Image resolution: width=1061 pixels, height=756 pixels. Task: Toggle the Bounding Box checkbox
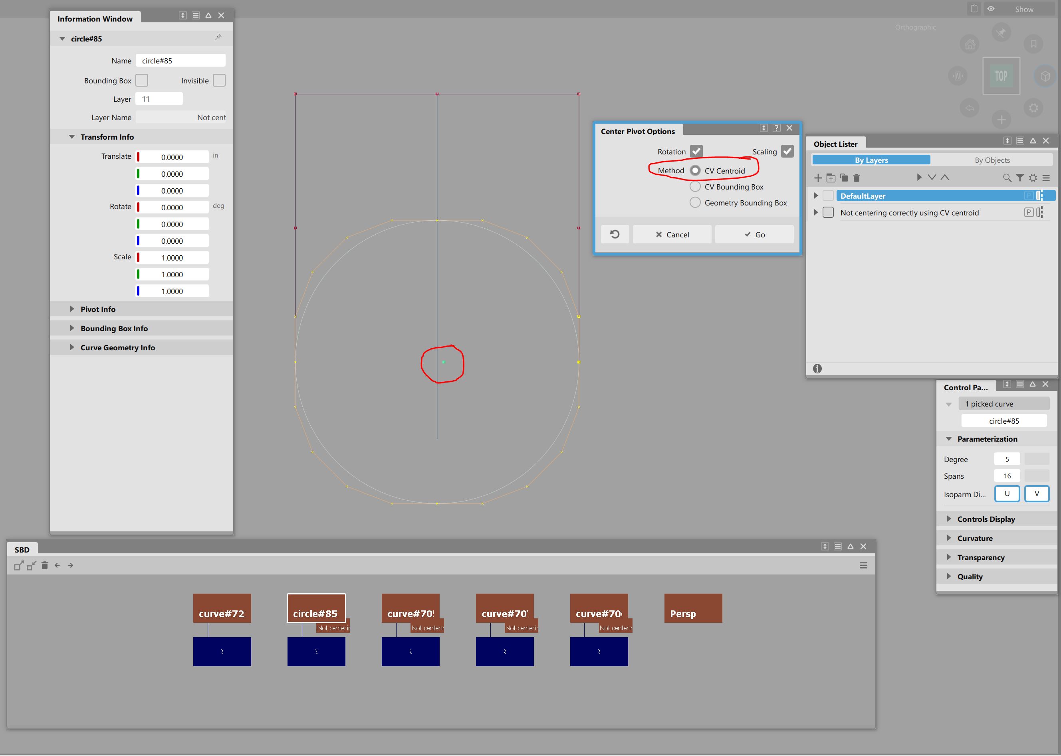(x=142, y=81)
